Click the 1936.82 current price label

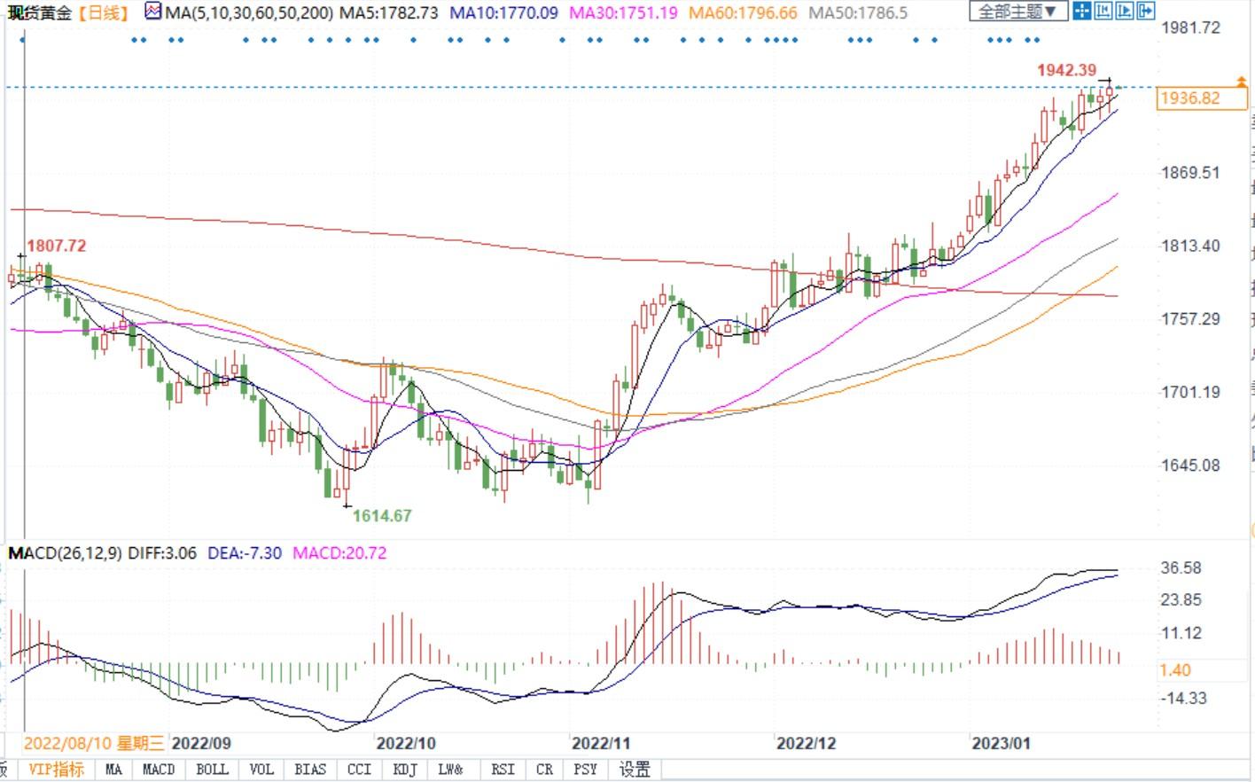(x=1190, y=98)
